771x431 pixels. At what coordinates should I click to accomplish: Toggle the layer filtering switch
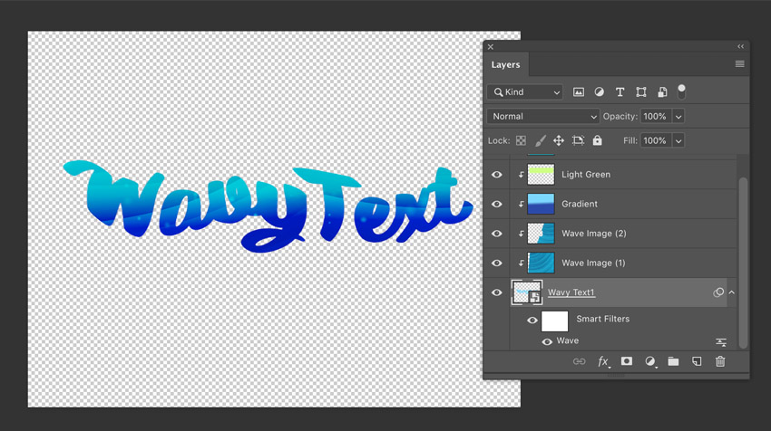coord(681,91)
